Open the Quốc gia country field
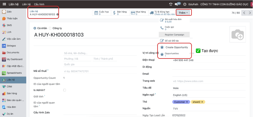 (100, 64)
